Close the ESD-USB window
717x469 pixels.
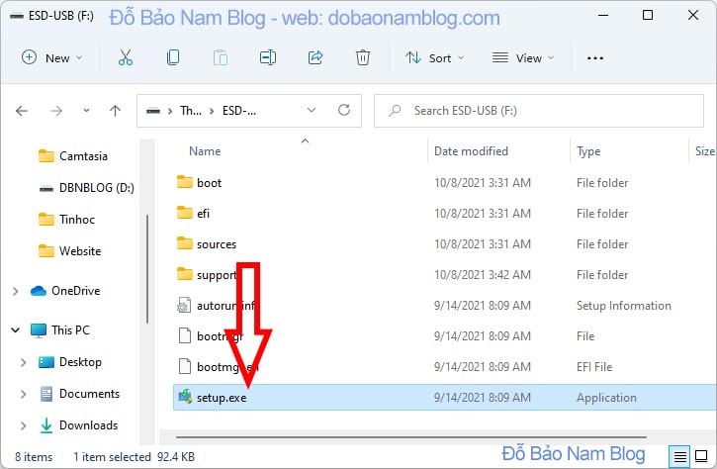click(x=692, y=15)
